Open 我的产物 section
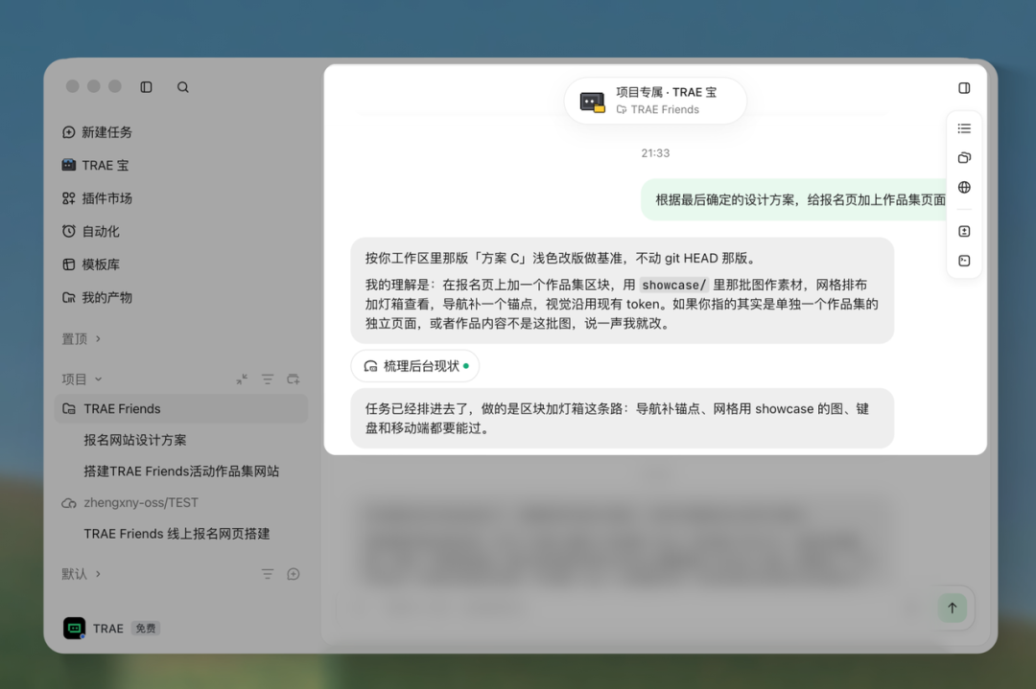The height and width of the screenshot is (689, 1036). 97,297
